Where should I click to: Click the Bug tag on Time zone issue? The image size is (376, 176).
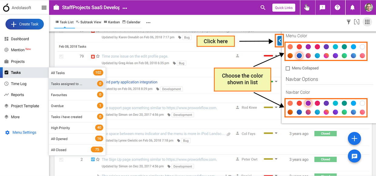[181, 63]
